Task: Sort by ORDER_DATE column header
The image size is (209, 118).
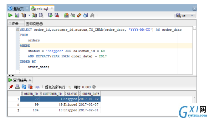Action: pos(89,94)
